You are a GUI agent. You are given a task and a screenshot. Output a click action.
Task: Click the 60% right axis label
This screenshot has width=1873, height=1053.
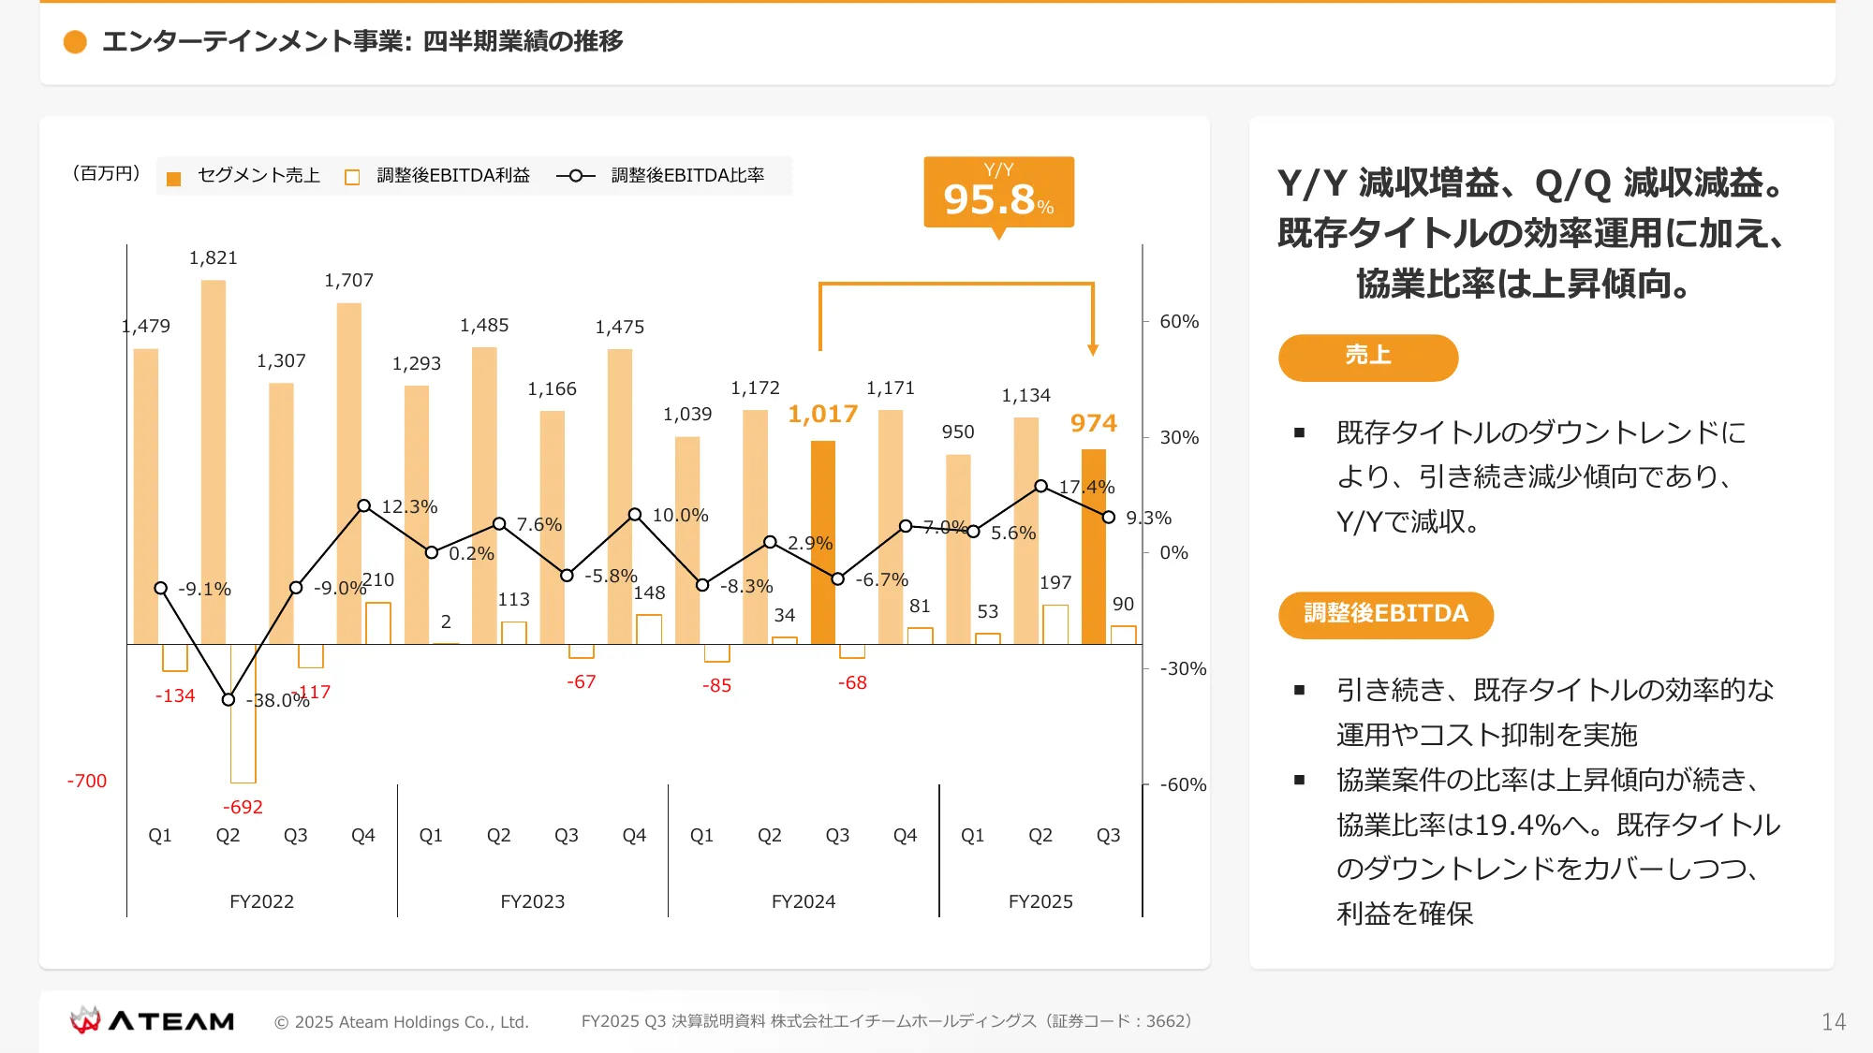pos(1178,321)
